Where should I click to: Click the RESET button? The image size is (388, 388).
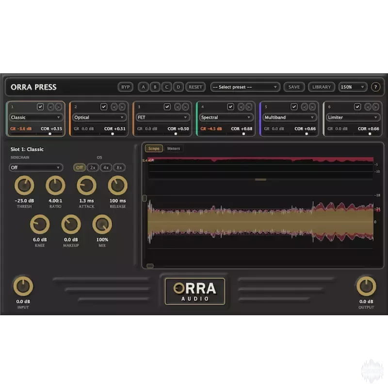tap(195, 87)
